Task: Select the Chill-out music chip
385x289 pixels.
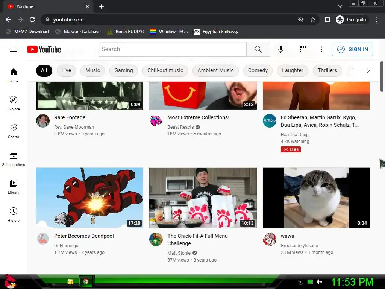Action: click(x=165, y=70)
